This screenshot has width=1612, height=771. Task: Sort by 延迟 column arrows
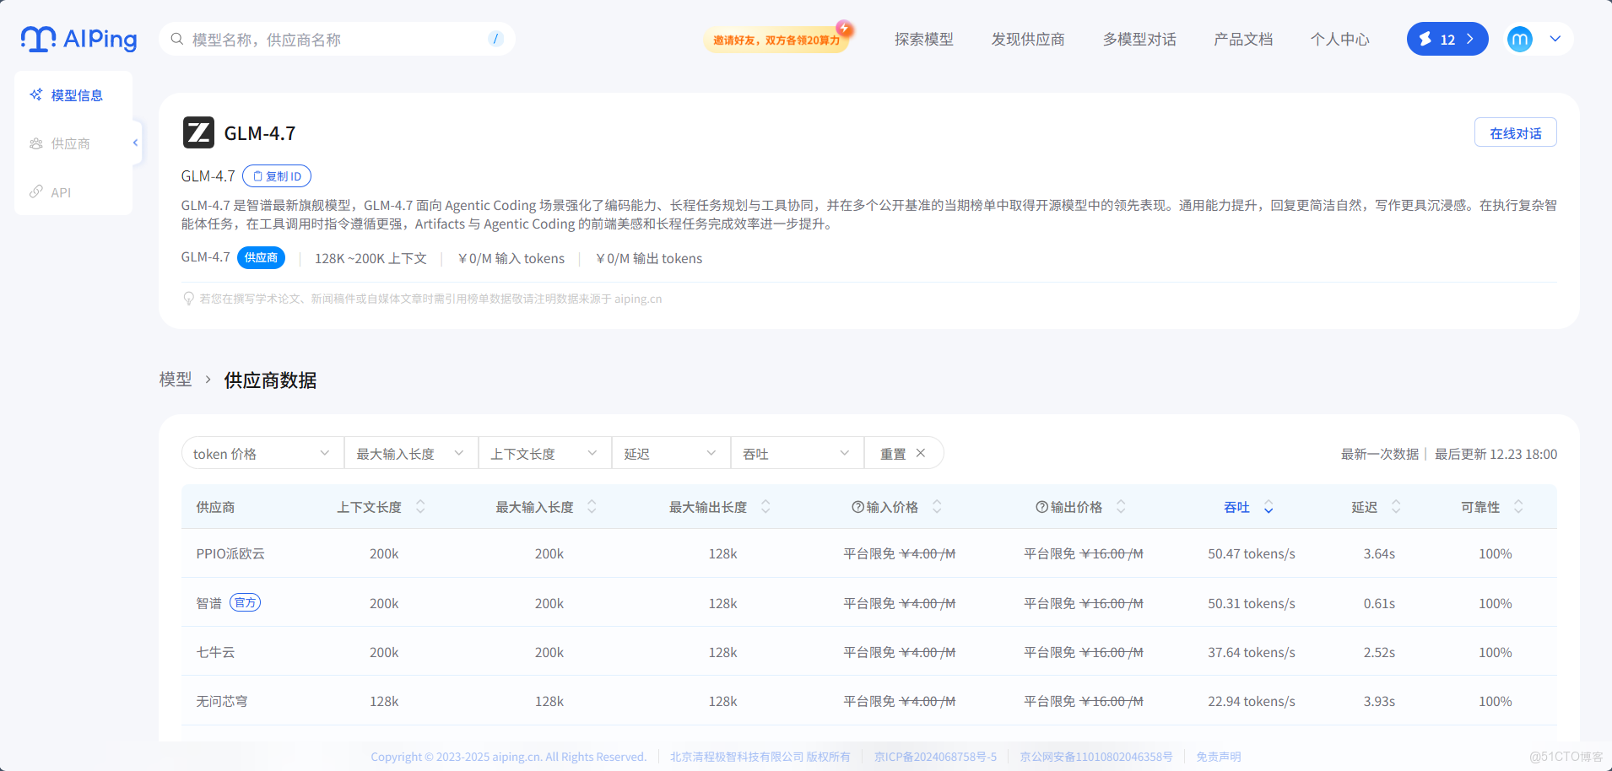1396,507
